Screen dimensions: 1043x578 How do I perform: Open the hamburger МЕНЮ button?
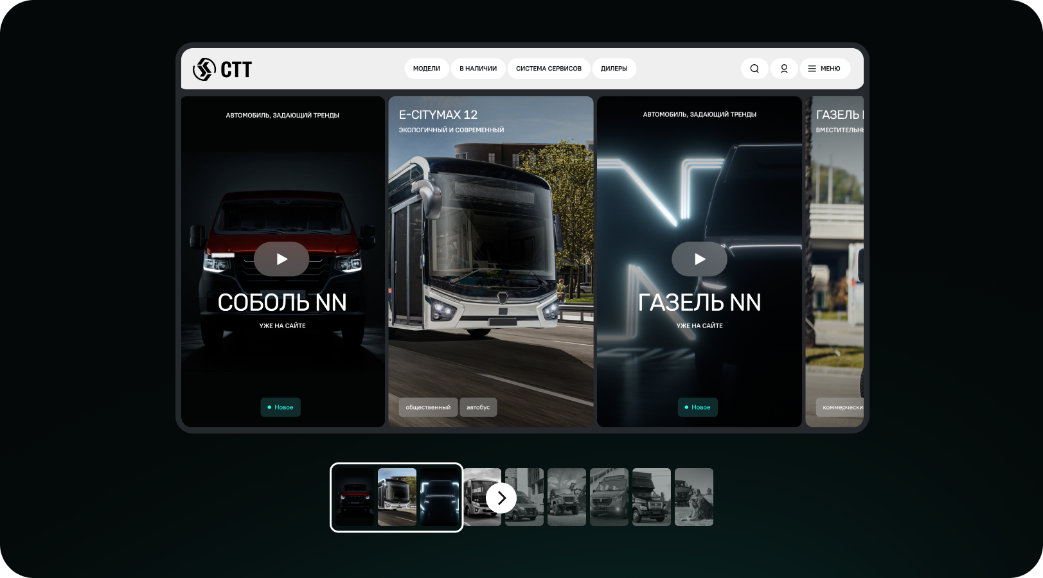pyautogui.click(x=825, y=69)
